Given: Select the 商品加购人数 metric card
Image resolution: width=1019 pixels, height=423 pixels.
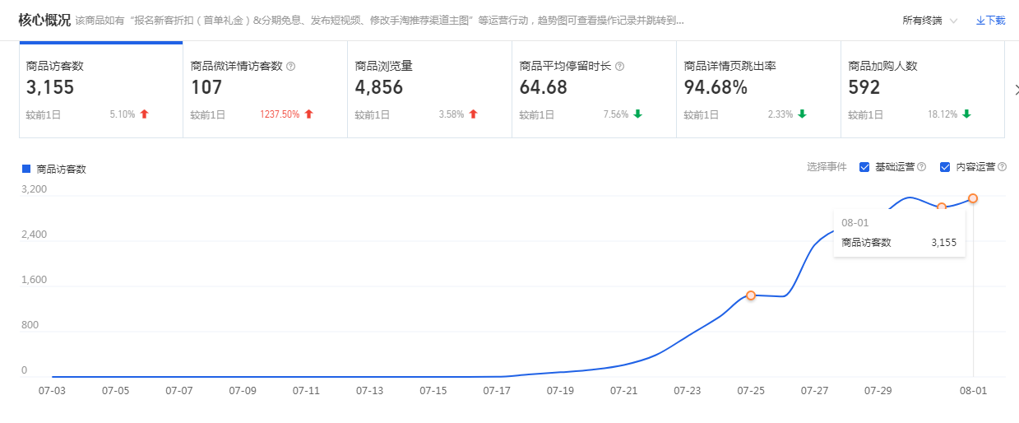Looking at the screenshot, I should [x=923, y=90].
